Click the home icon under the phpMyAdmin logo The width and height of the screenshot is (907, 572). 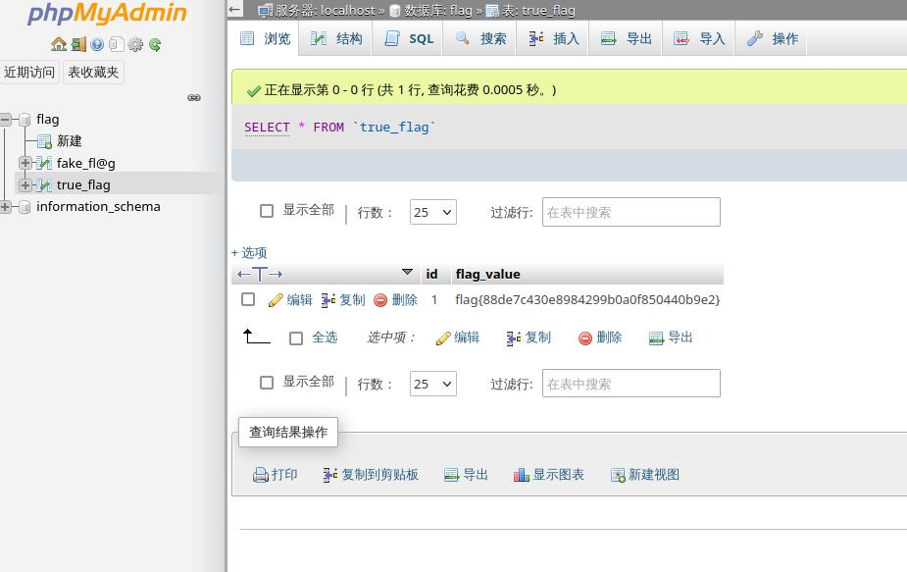[x=59, y=44]
